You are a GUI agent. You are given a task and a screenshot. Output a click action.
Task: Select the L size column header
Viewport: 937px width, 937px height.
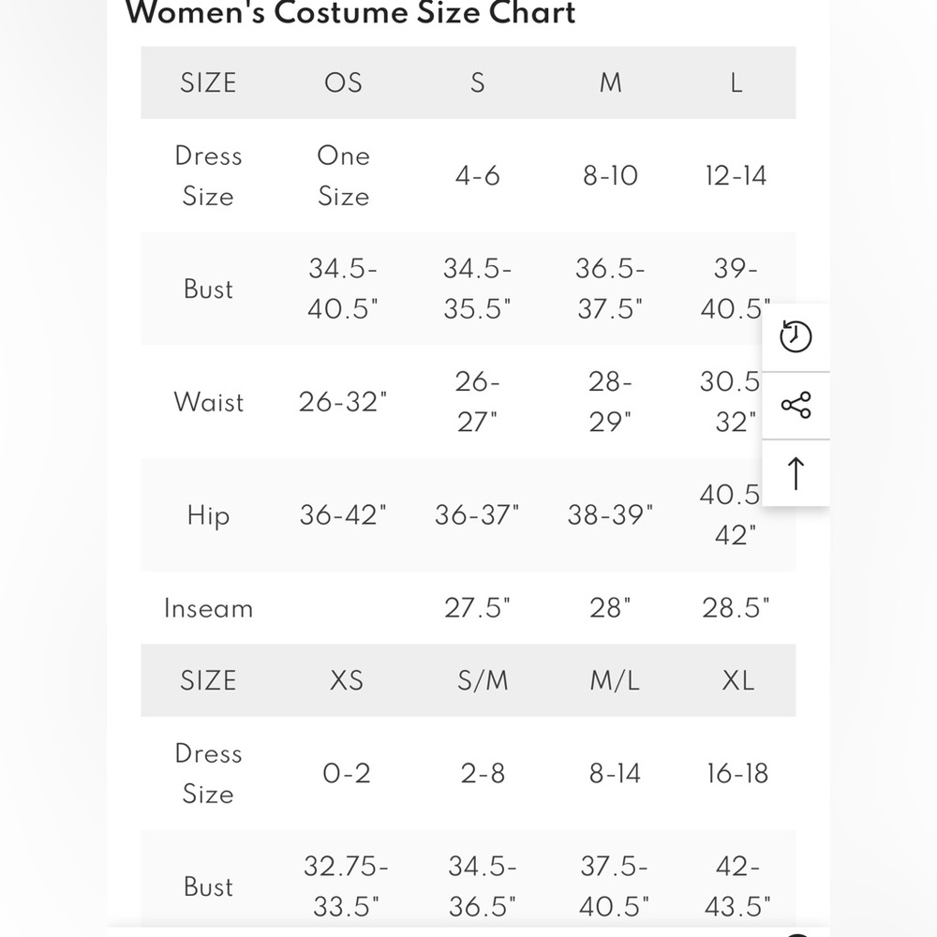tap(736, 82)
